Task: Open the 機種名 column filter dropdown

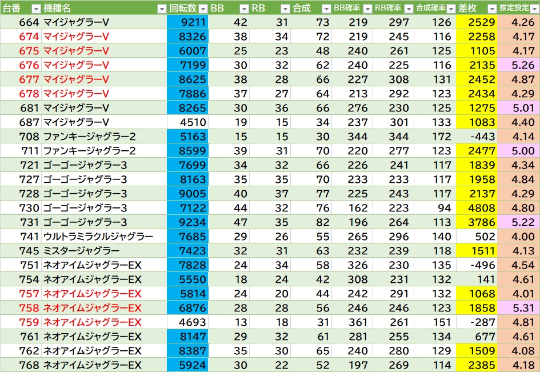Action: tap(162, 9)
